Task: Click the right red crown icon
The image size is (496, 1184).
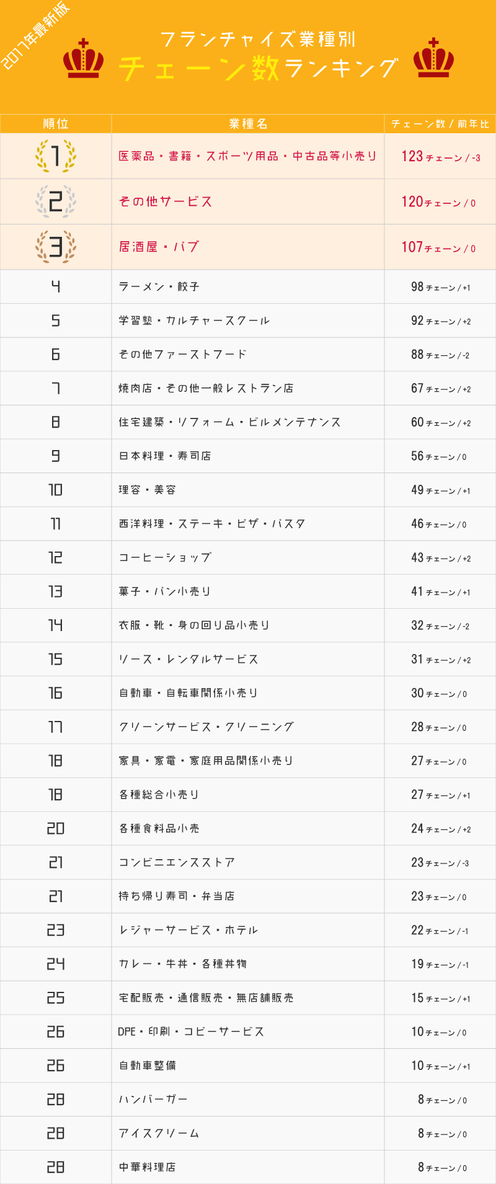Action: (433, 58)
